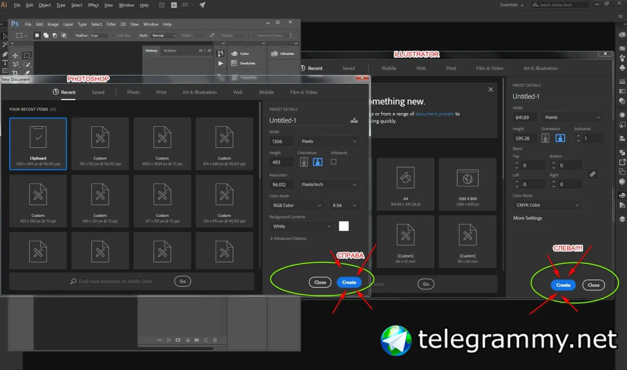Open Photoshop Layer menu
This screenshot has height=370, width=627.
point(68,24)
